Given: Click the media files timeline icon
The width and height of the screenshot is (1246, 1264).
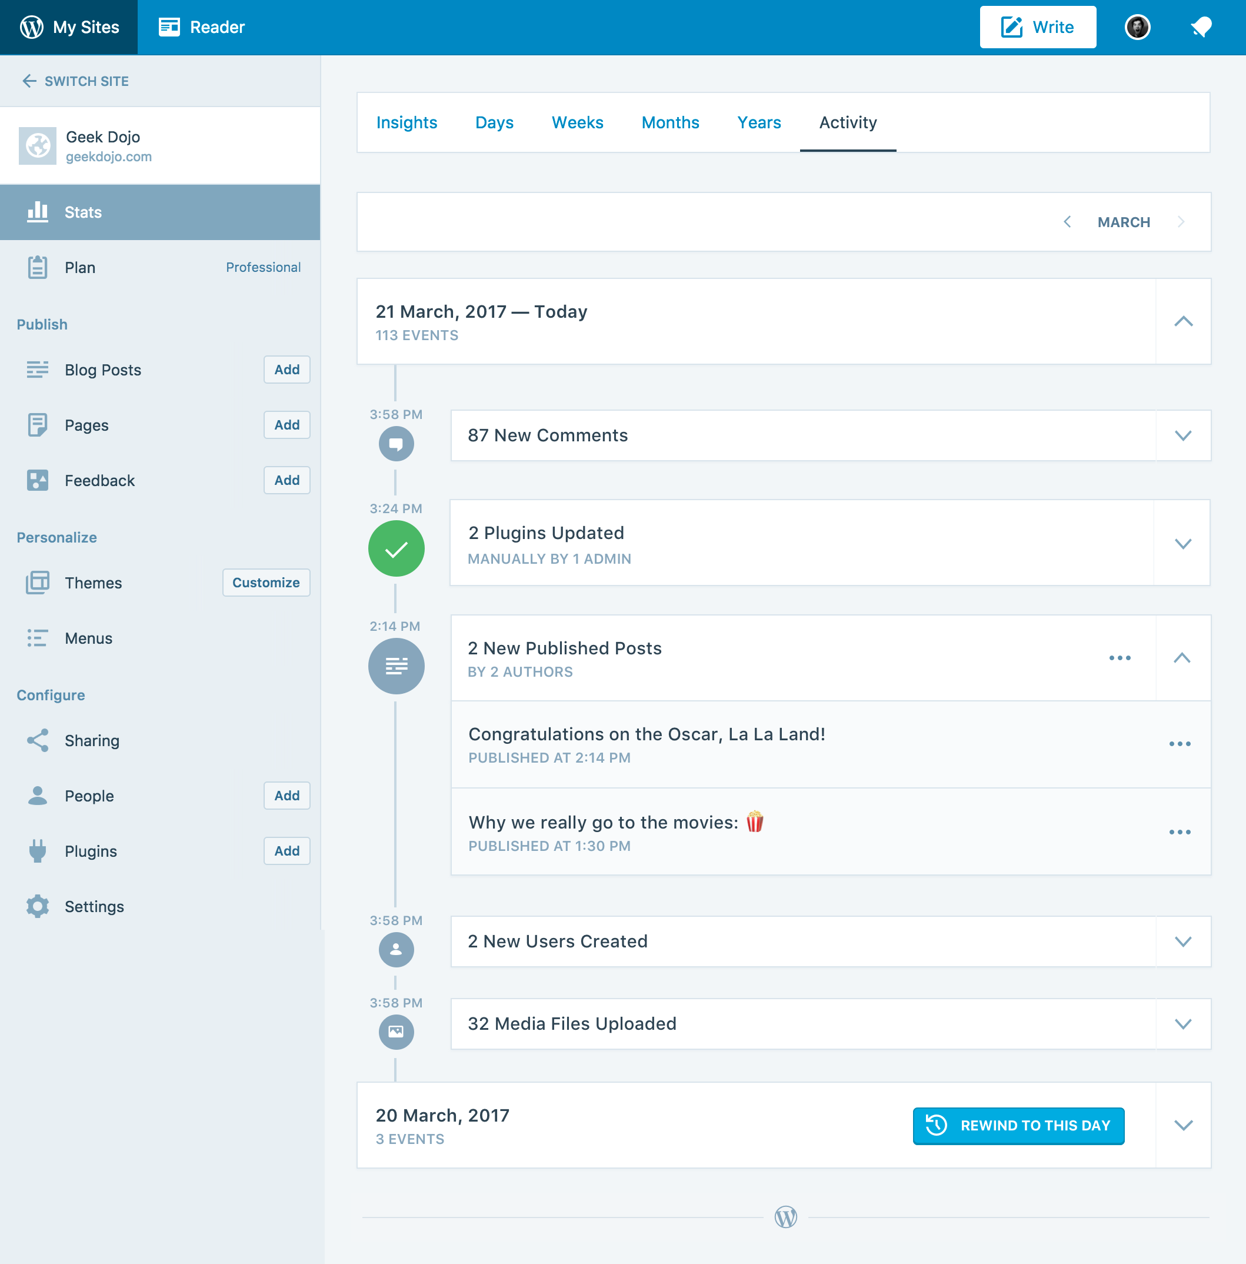Looking at the screenshot, I should [x=396, y=1032].
